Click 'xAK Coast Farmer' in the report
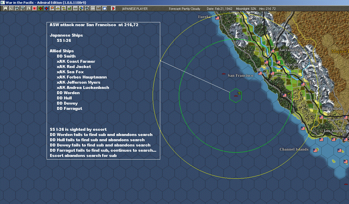 (x=76, y=61)
